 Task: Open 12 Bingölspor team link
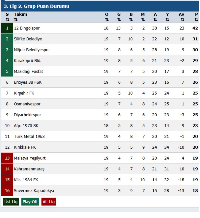pos(27,28)
